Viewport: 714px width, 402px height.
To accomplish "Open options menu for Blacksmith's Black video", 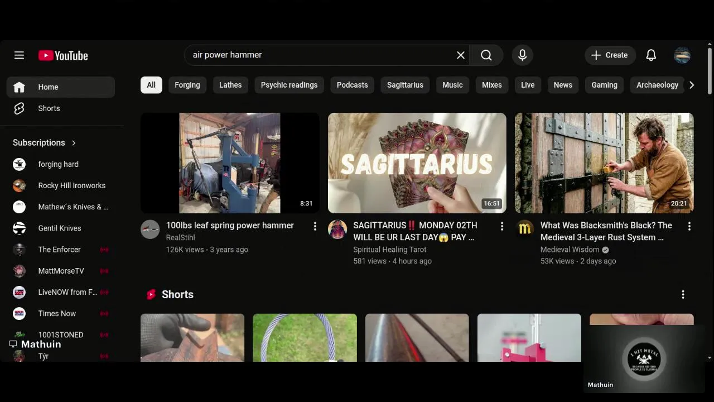I will (689, 226).
